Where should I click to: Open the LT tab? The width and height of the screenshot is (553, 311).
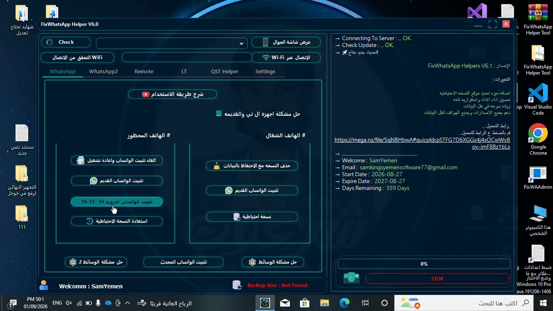pos(184,72)
